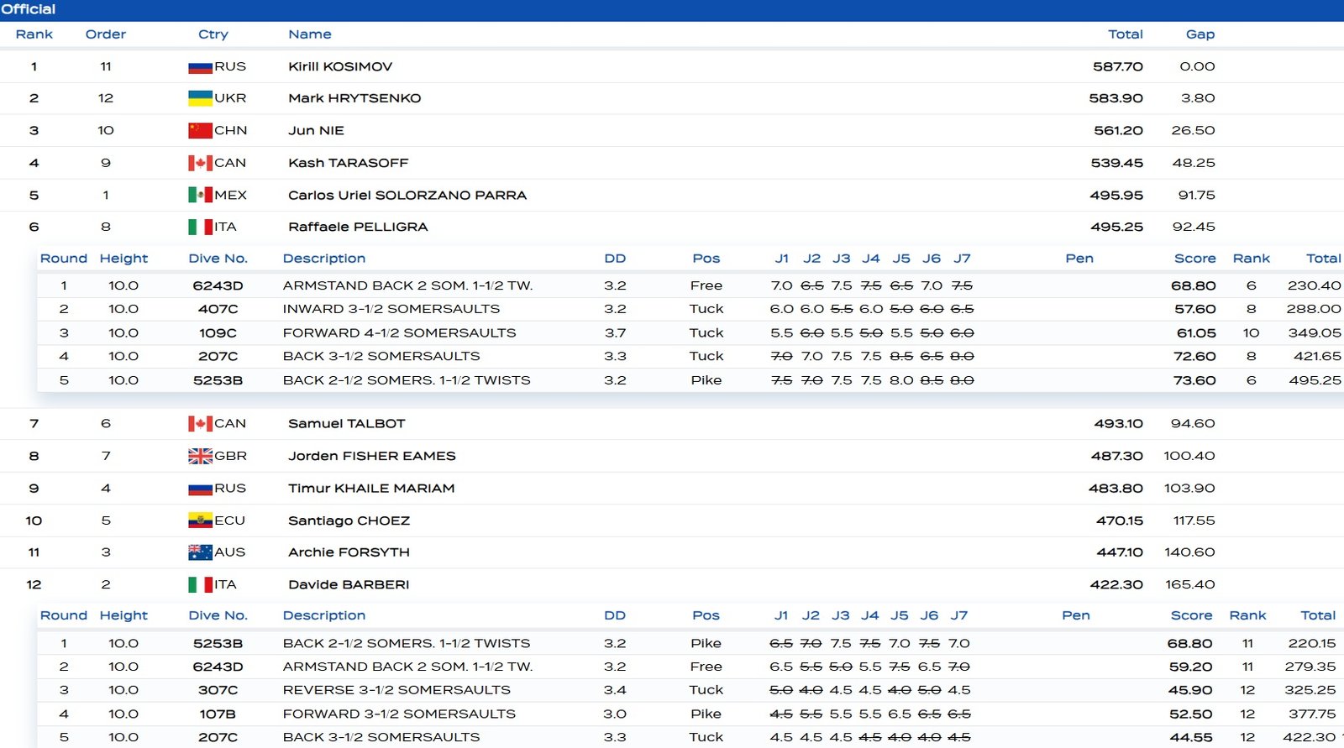The image size is (1344, 748).
Task: Sort by main Total column header
Action: tap(1126, 34)
